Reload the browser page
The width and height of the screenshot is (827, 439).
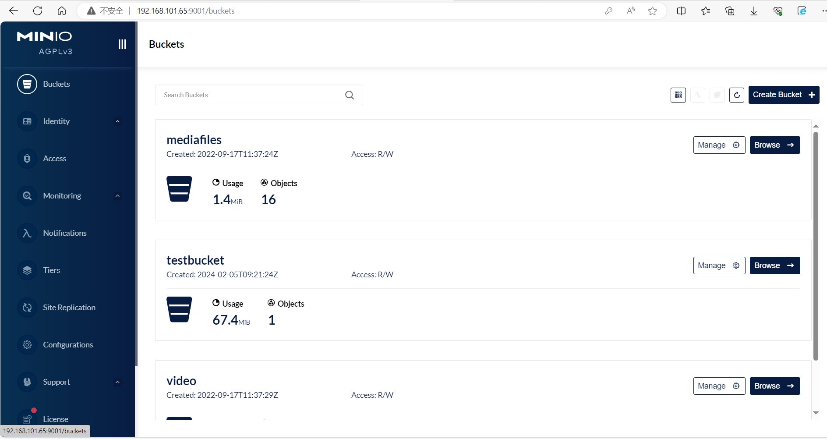pos(38,11)
